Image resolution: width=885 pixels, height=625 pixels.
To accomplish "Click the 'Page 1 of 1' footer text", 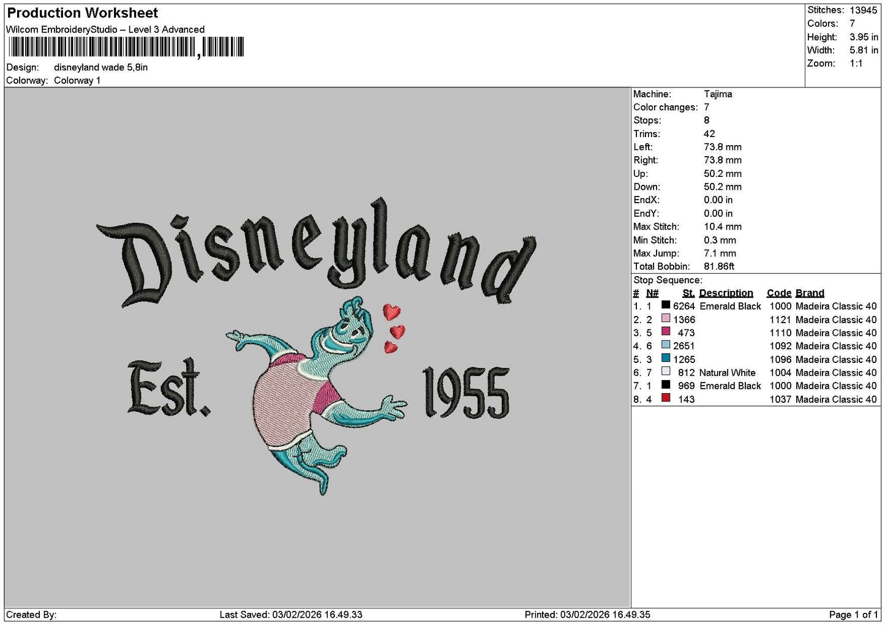I will point(853,615).
